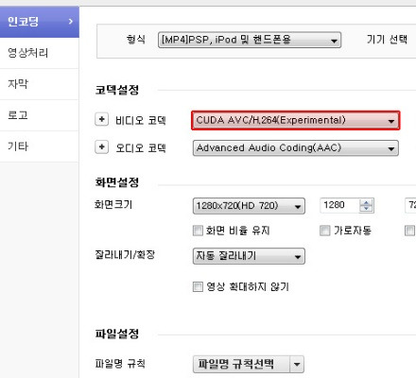This screenshot has height=378, width=416.
Task: Click the 기기 선택 button
Action: (x=387, y=40)
